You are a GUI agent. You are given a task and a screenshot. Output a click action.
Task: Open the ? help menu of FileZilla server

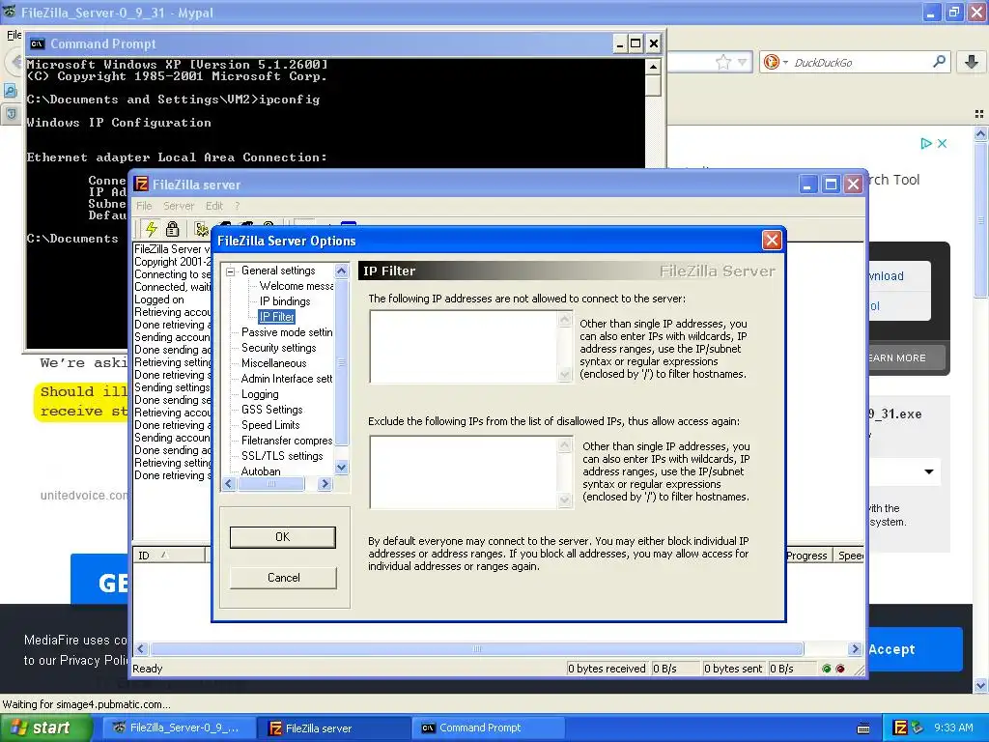pos(238,206)
